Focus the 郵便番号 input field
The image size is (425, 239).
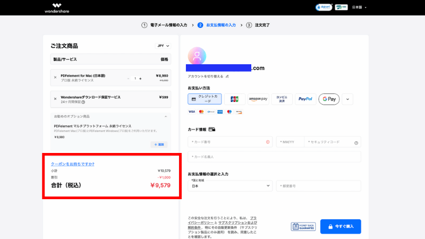coord(318,186)
